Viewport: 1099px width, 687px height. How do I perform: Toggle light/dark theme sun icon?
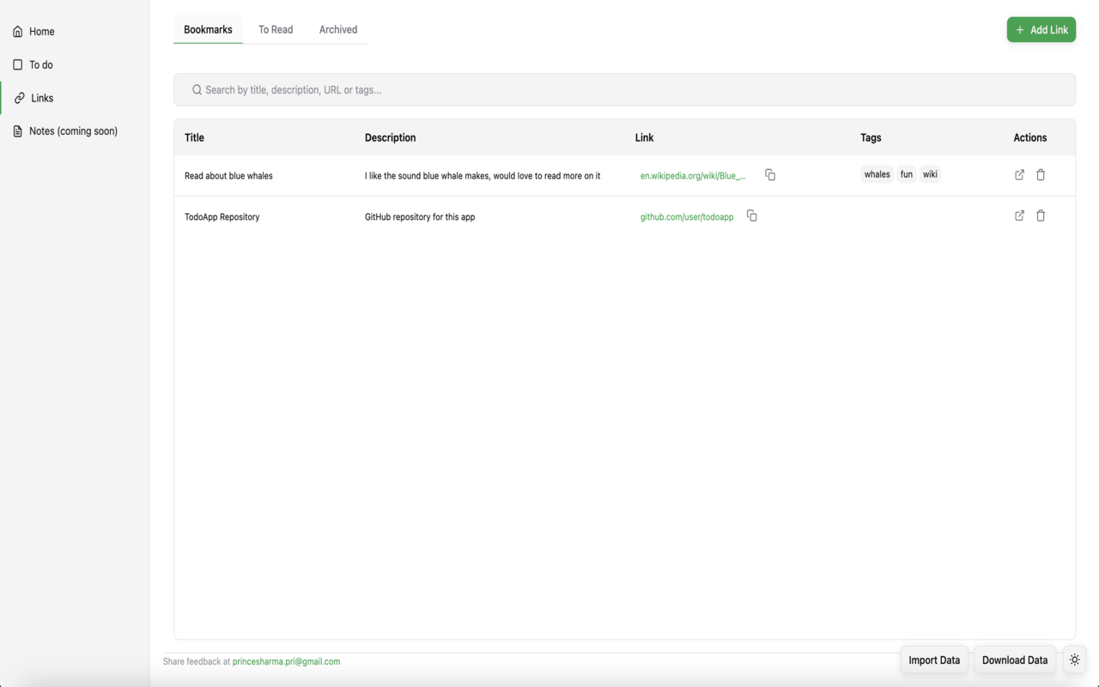coord(1075,660)
